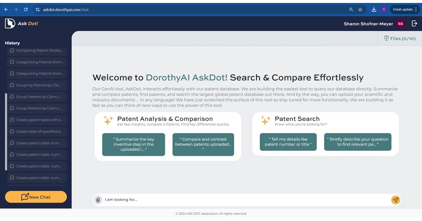
Task: Select 'Compare and contrast between patents' prompt
Action: tap(203, 144)
